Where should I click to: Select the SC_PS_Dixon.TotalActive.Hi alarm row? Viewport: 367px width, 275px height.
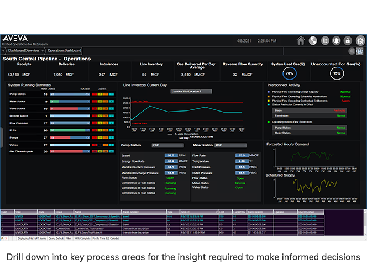[x=162, y=232]
